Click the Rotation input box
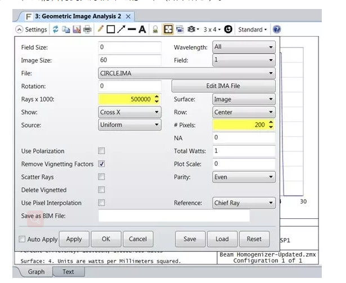346x283 pixels. tap(130, 86)
